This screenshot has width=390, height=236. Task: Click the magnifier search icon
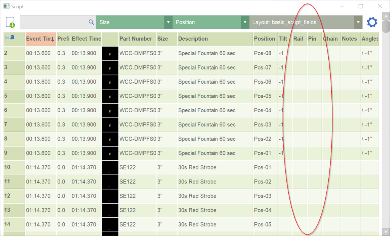coord(91,22)
